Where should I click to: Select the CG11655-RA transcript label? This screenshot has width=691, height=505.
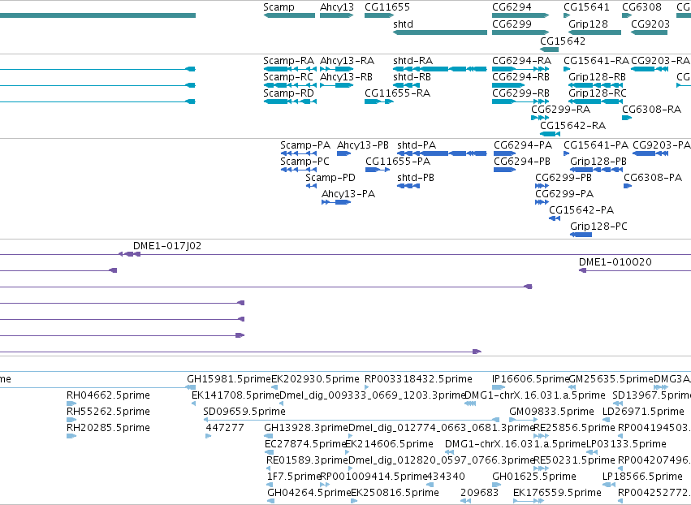397,93
